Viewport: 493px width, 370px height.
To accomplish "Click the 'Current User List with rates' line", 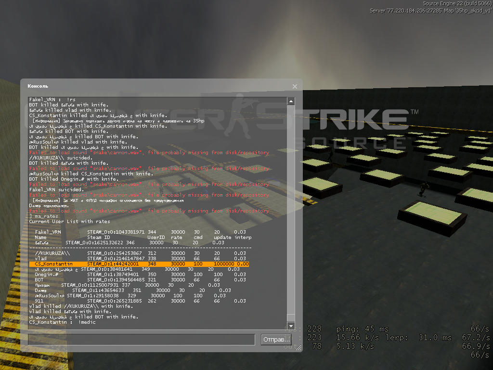I will [69, 222].
